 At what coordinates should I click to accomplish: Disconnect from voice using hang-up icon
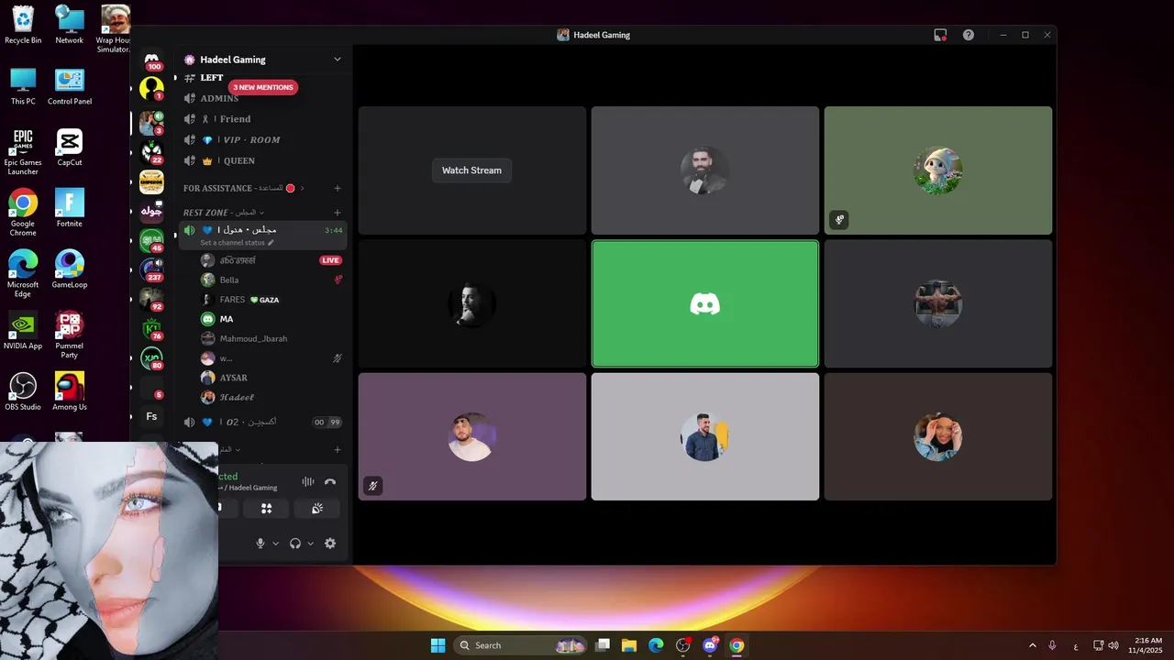tap(330, 481)
